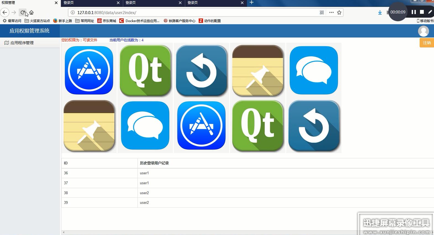Open the chat bubbles icon in the top row
434x235 pixels.
coord(314,70)
